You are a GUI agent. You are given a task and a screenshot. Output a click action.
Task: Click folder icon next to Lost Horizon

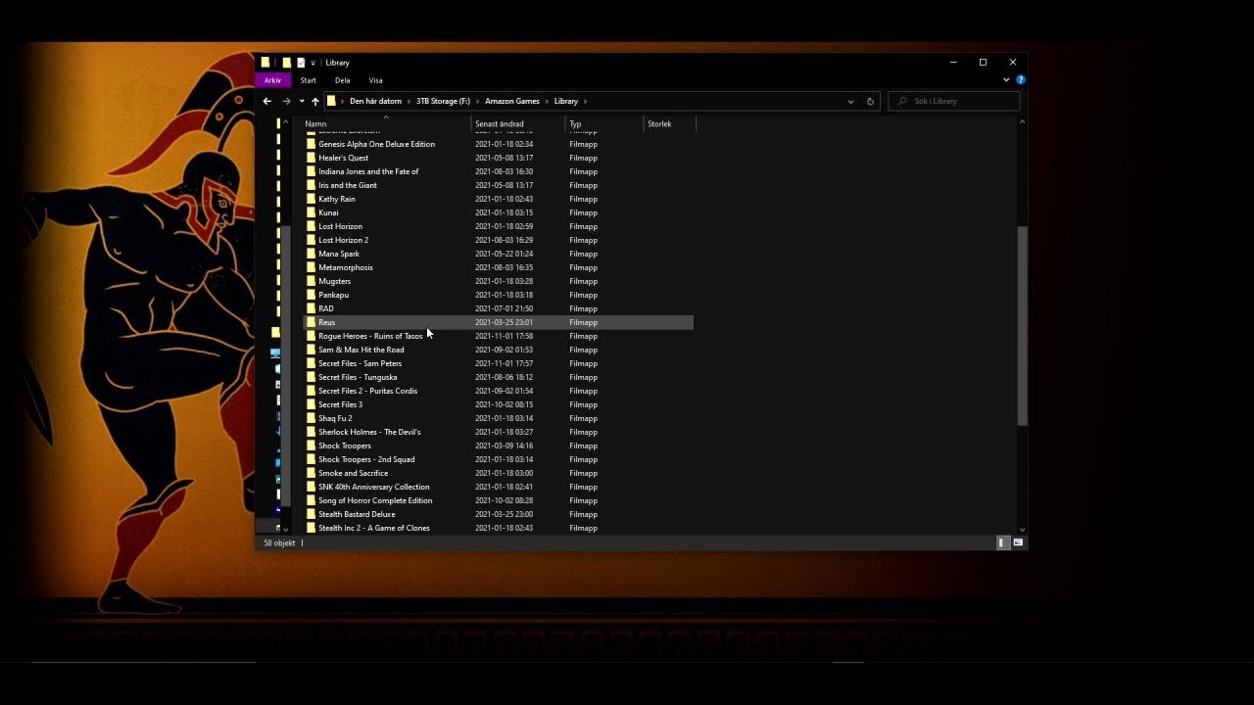coord(311,226)
